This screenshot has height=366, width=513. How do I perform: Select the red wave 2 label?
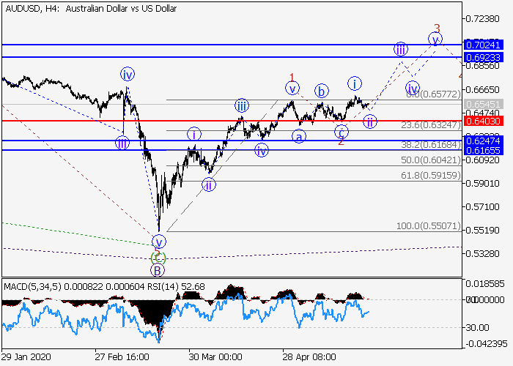[x=341, y=141]
